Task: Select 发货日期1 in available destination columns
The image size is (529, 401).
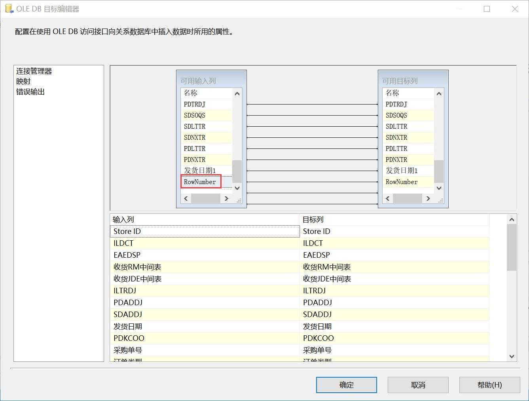Action: [408, 171]
